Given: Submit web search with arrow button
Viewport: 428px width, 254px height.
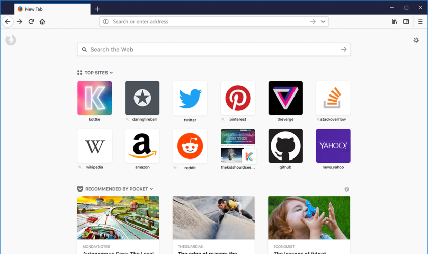Looking at the screenshot, I should pyautogui.click(x=343, y=50).
